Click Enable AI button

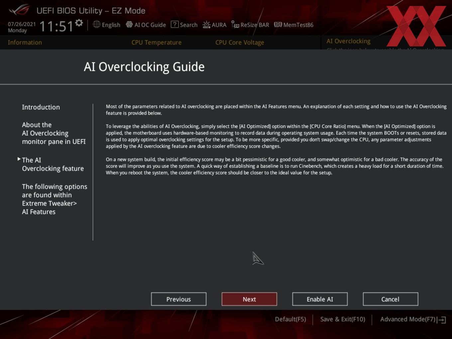click(x=320, y=299)
